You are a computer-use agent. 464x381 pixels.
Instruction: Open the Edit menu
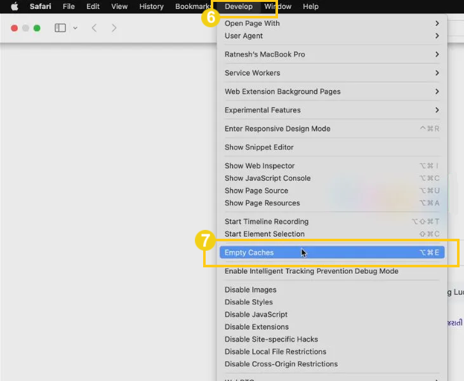93,6
